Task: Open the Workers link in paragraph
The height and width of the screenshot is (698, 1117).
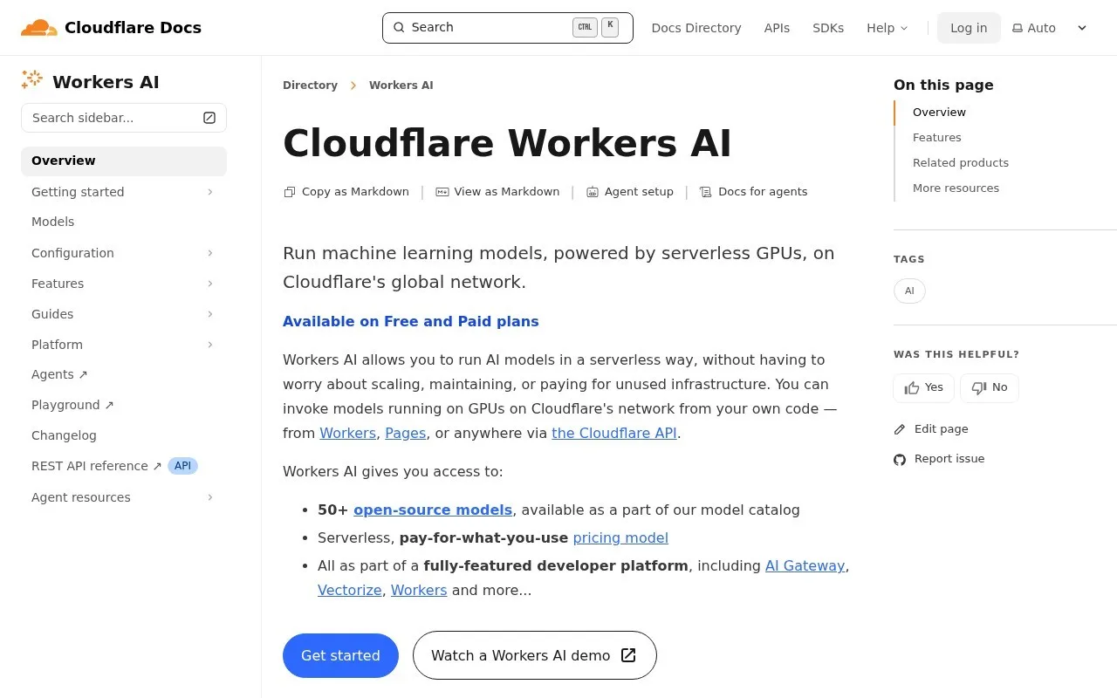Action: pyautogui.click(x=347, y=433)
